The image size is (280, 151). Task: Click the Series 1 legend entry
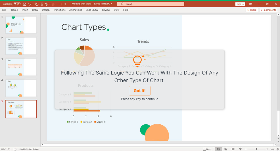point(100,122)
